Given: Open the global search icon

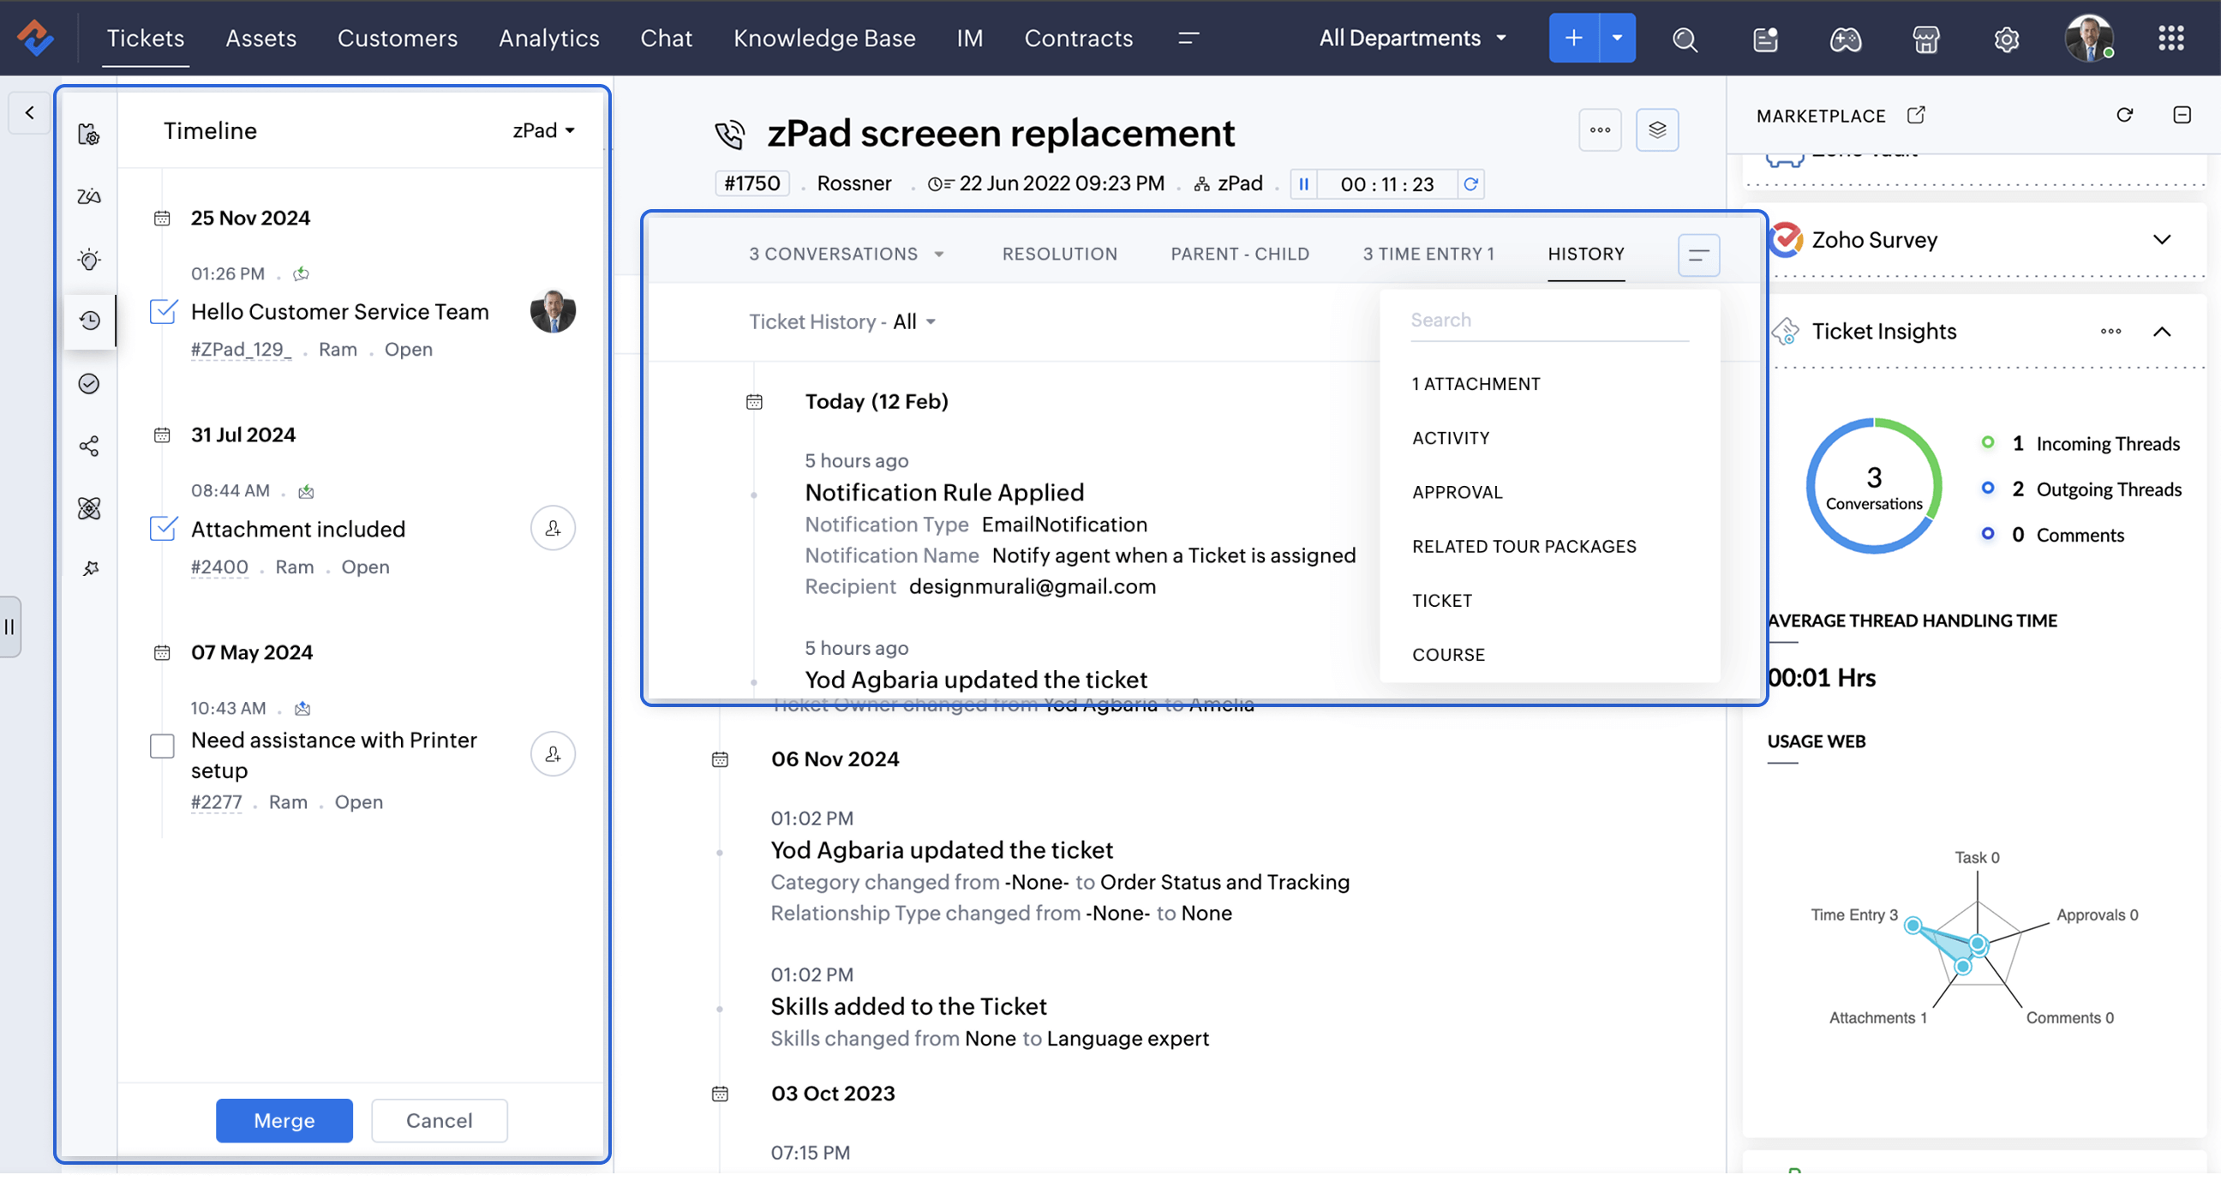Looking at the screenshot, I should point(1684,39).
